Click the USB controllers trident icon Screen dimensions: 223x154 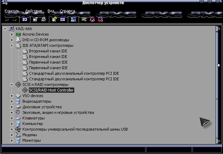18,129
